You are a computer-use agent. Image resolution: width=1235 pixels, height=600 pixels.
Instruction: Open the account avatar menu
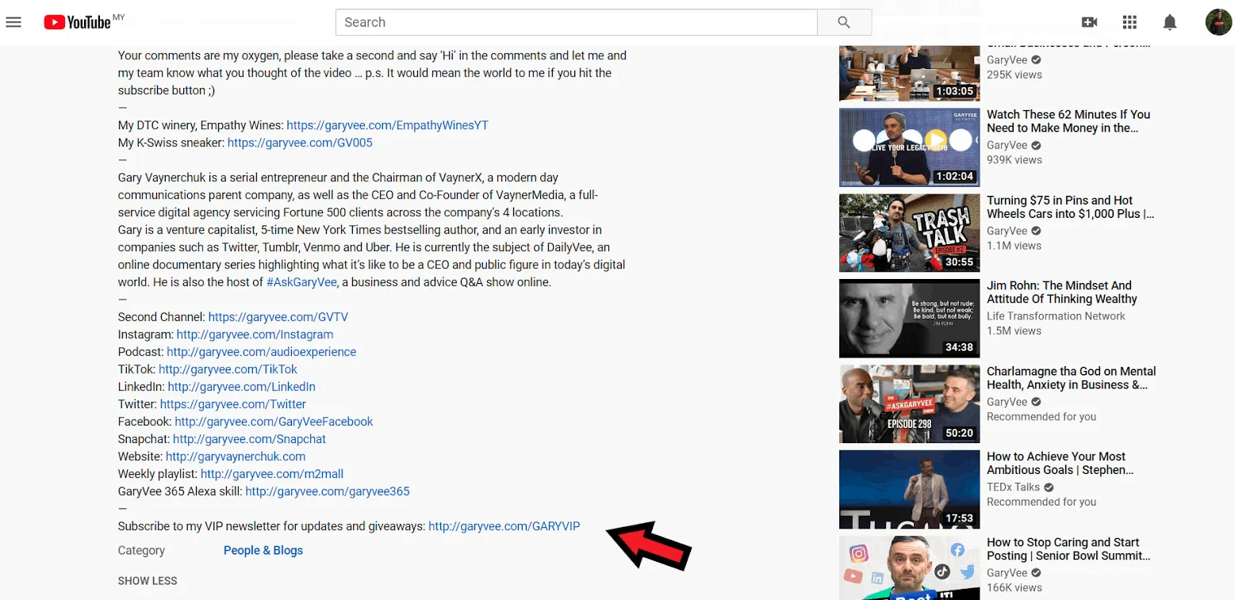point(1218,22)
